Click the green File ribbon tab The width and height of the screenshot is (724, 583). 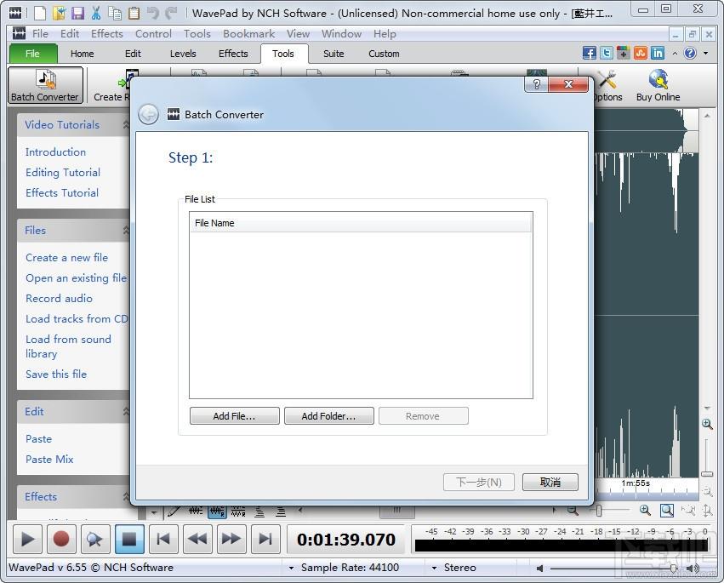pos(33,54)
